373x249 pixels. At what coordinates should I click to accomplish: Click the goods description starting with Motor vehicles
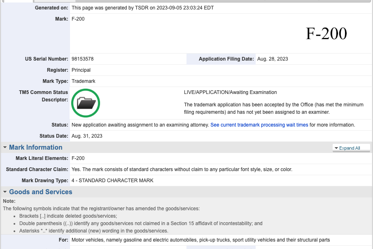point(200,240)
